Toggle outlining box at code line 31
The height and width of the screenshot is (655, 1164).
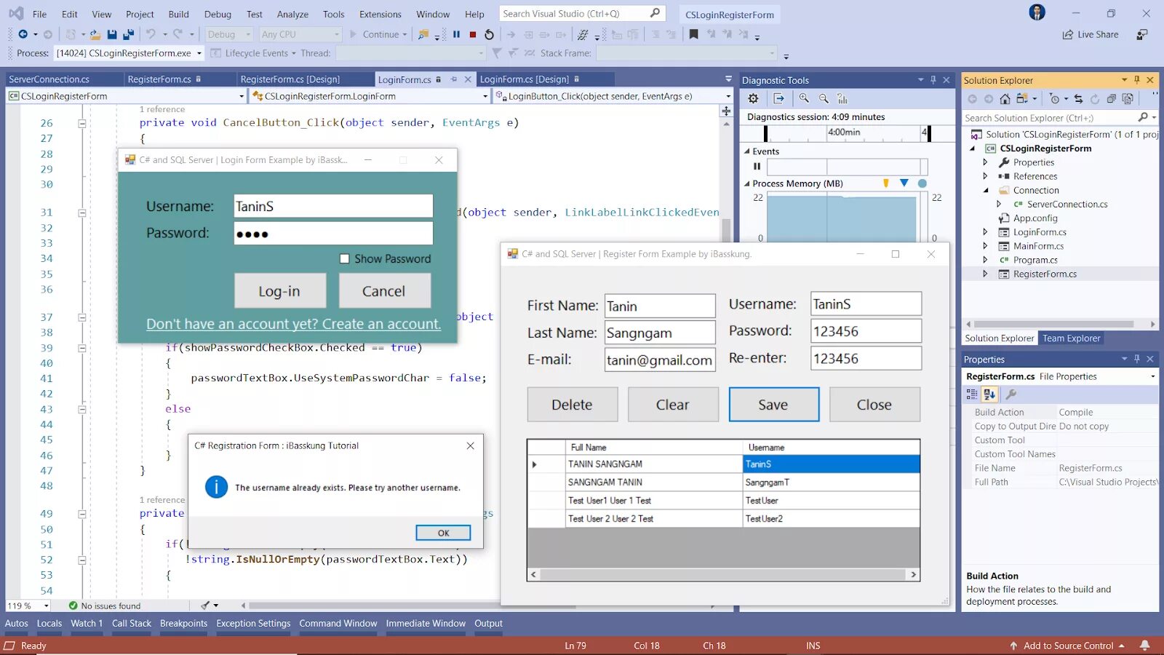[82, 213]
